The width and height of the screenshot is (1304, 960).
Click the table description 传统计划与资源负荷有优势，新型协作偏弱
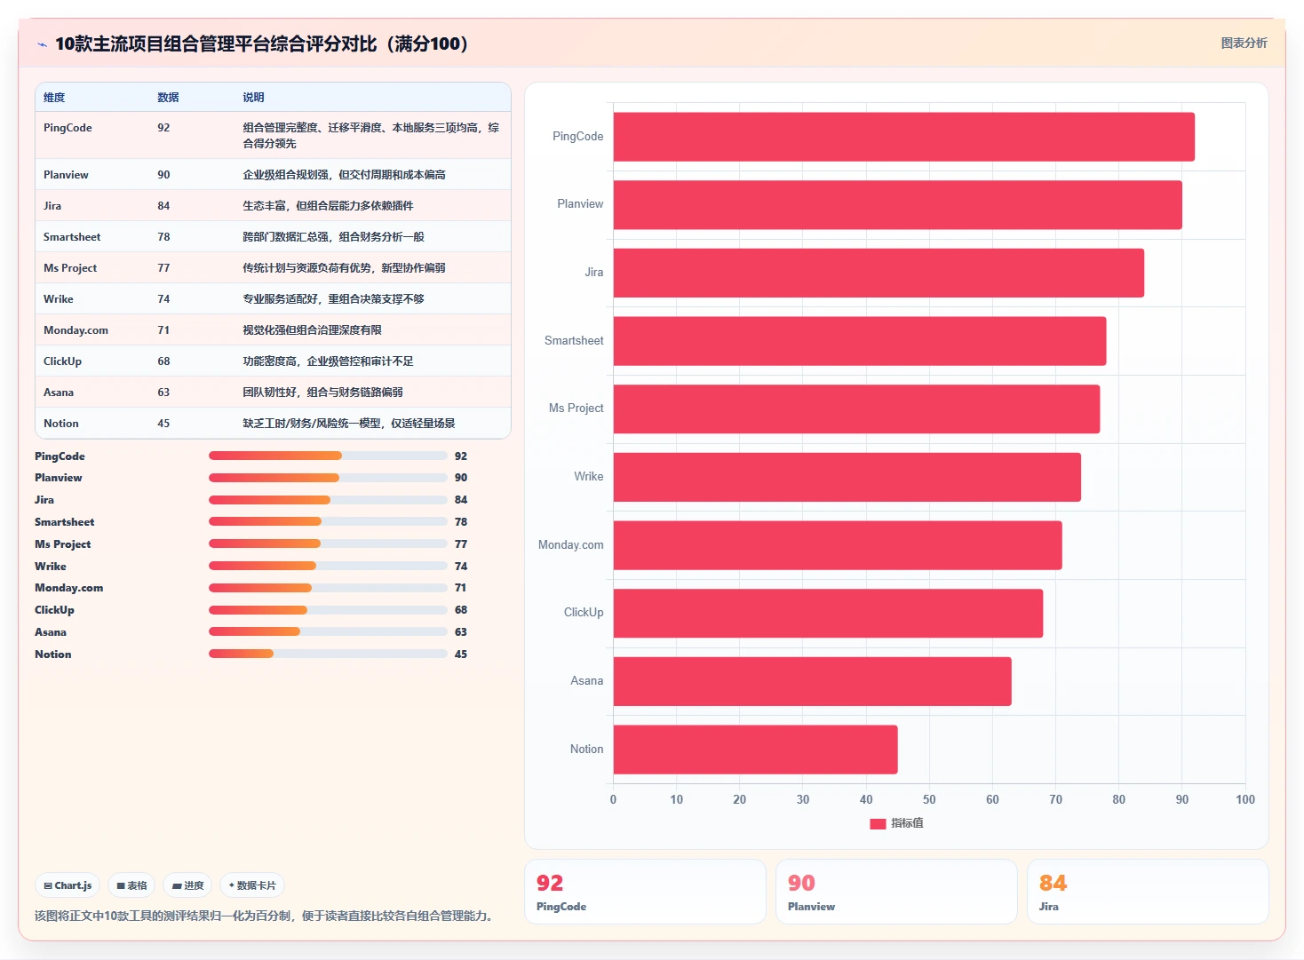[x=344, y=268]
